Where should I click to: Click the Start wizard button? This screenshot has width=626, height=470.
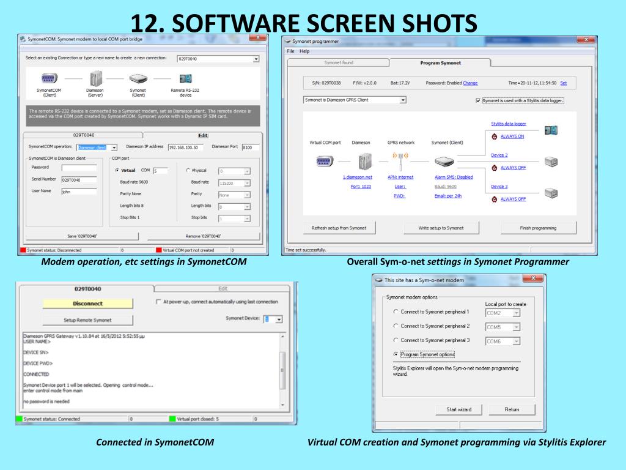(x=458, y=409)
